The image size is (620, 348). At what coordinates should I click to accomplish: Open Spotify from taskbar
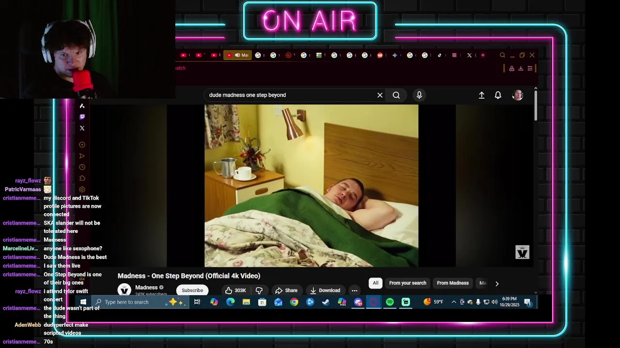point(390,302)
